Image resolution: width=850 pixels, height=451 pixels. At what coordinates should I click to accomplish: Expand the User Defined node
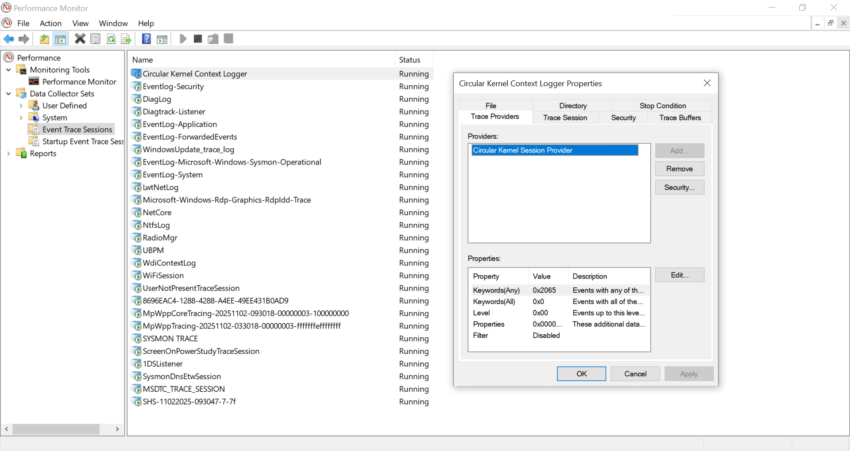[x=21, y=105]
